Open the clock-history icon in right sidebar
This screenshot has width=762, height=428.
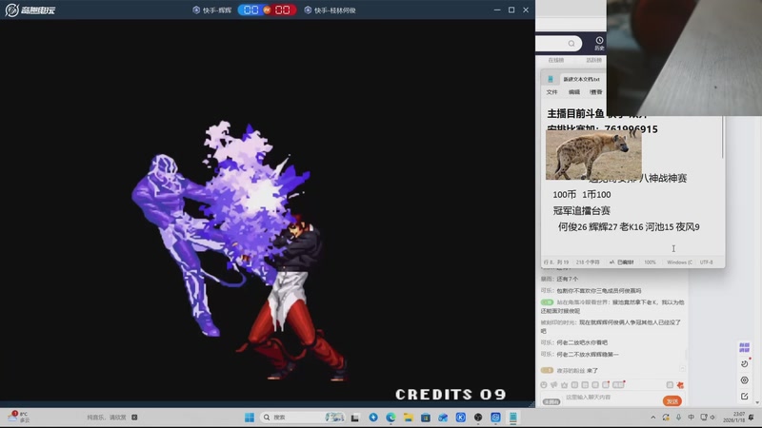click(745, 363)
